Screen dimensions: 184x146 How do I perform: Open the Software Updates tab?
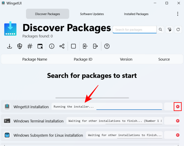pyautogui.click(x=92, y=14)
